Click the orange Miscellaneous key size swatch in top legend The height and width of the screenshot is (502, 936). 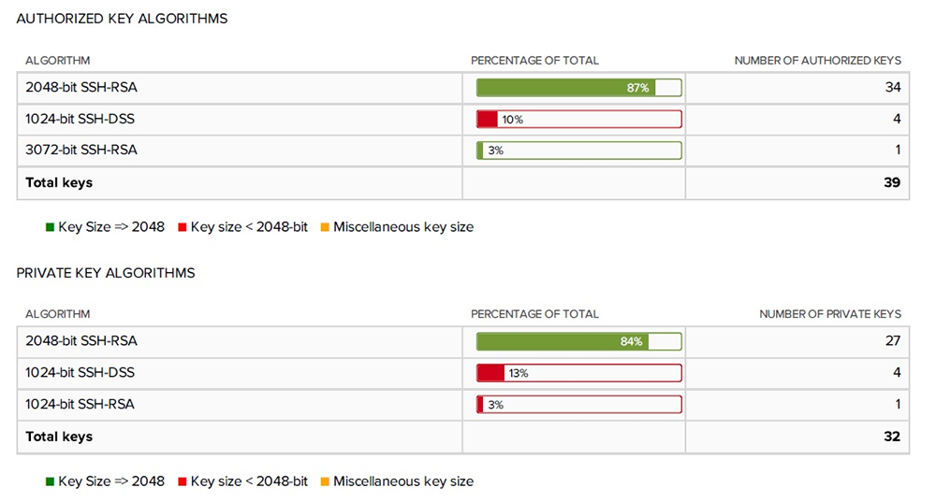coord(325,227)
